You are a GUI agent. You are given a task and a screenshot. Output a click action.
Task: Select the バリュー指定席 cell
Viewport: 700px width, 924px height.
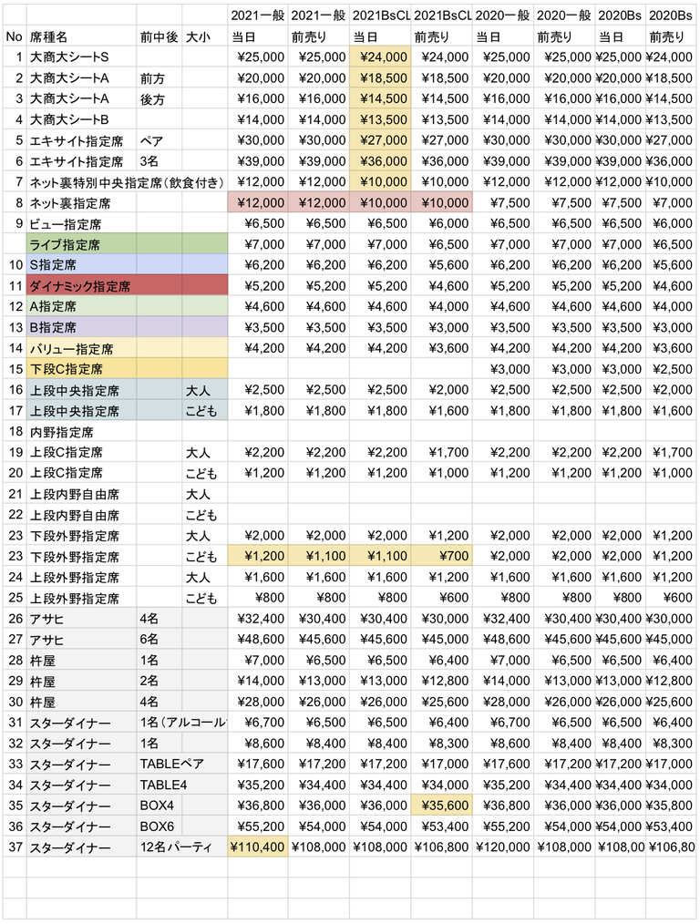[x=82, y=348]
